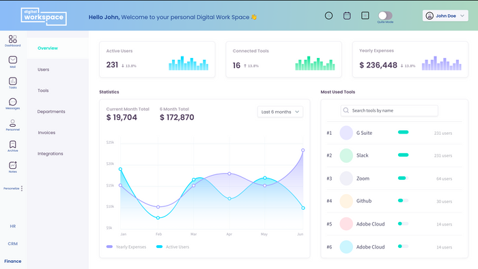Click the Most Used Tools heading
This screenshot has height=269, width=478.
pyautogui.click(x=338, y=92)
